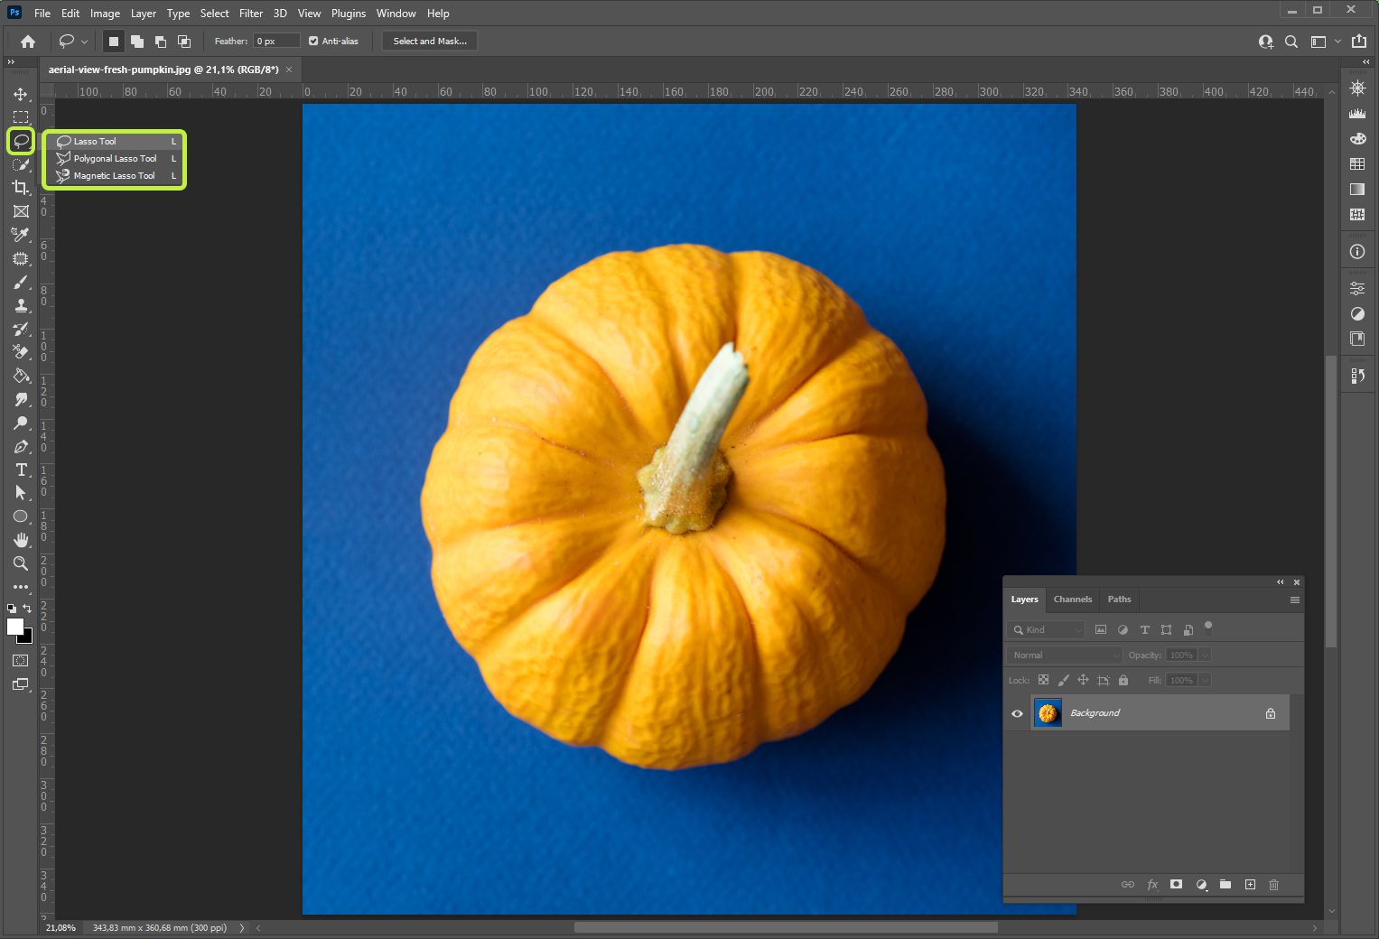Open the lasso tool preset picker arrow
This screenshot has width=1379, height=939.
tap(84, 42)
